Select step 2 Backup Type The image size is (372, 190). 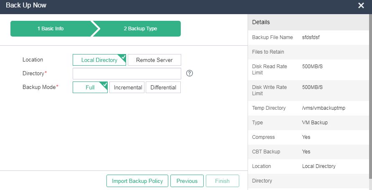(x=140, y=29)
